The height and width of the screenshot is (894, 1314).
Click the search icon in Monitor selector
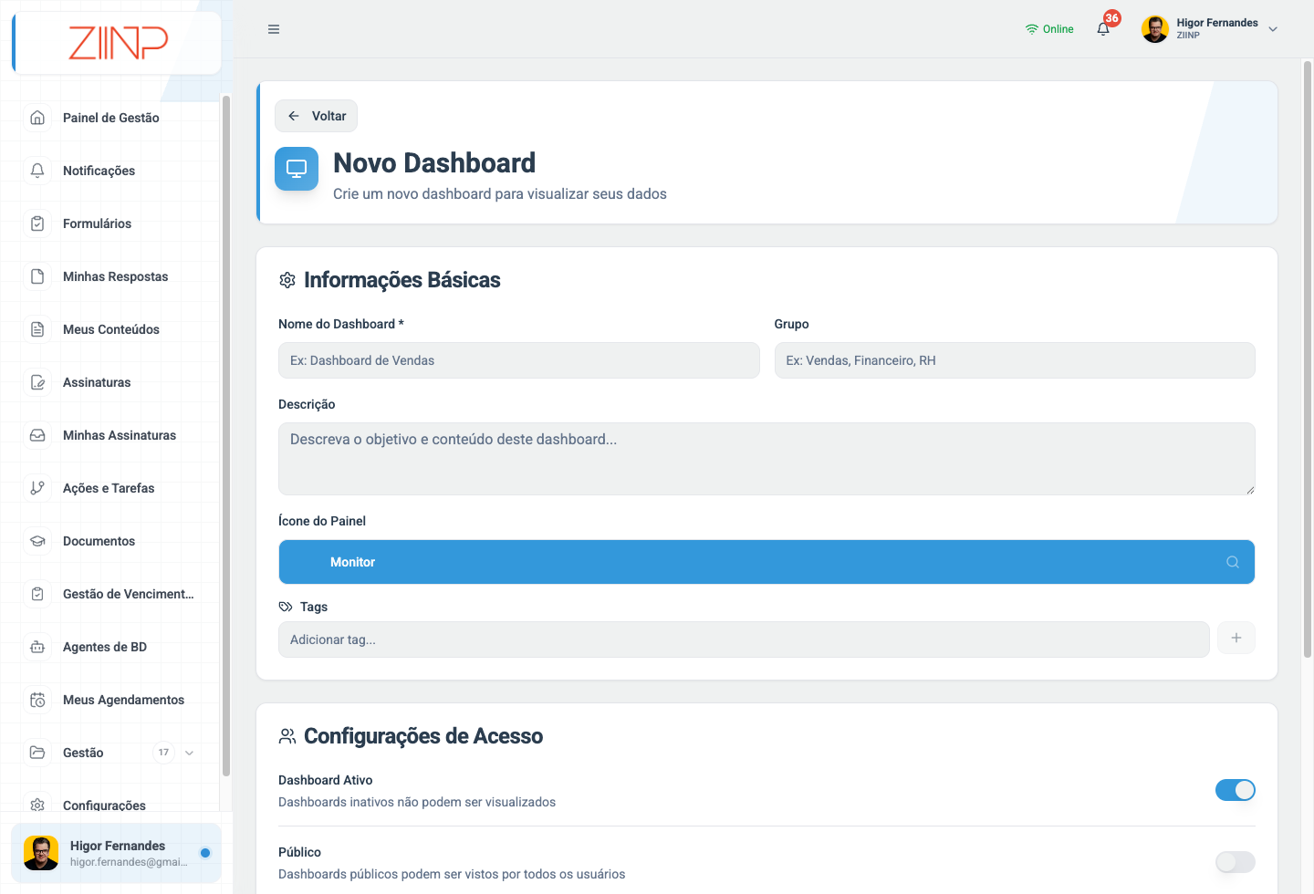click(x=1233, y=562)
